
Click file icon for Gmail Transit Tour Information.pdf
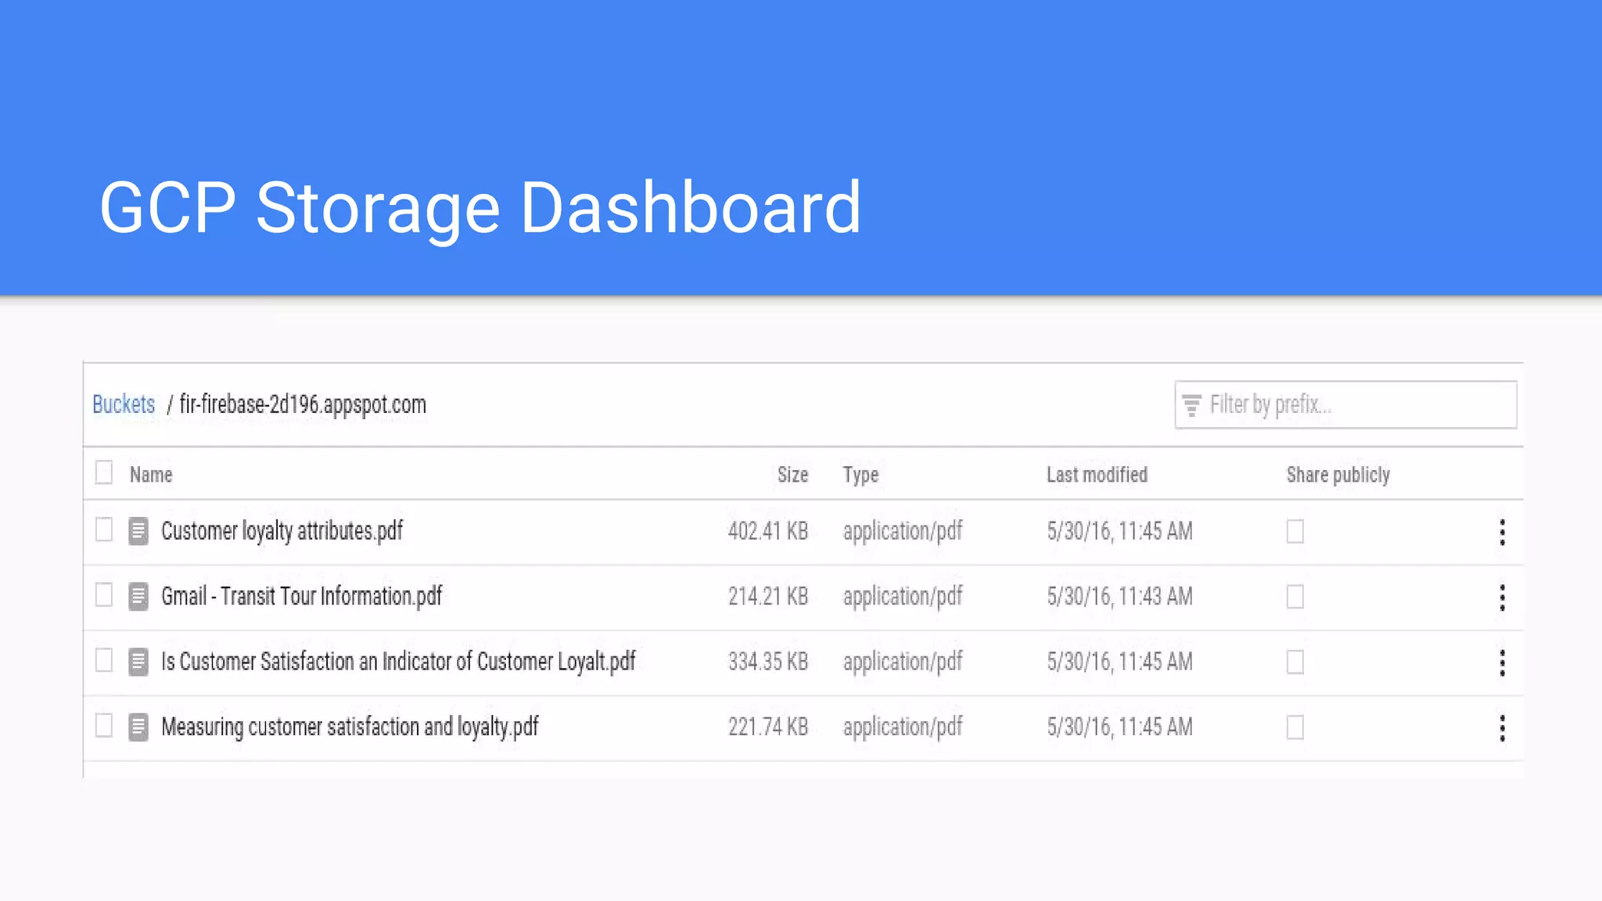(x=138, y=597)
